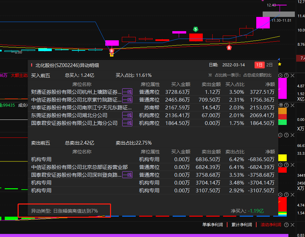The image size is (305, 237).
Task: Open the 累计净利润 tab
Action: (242, 224)
